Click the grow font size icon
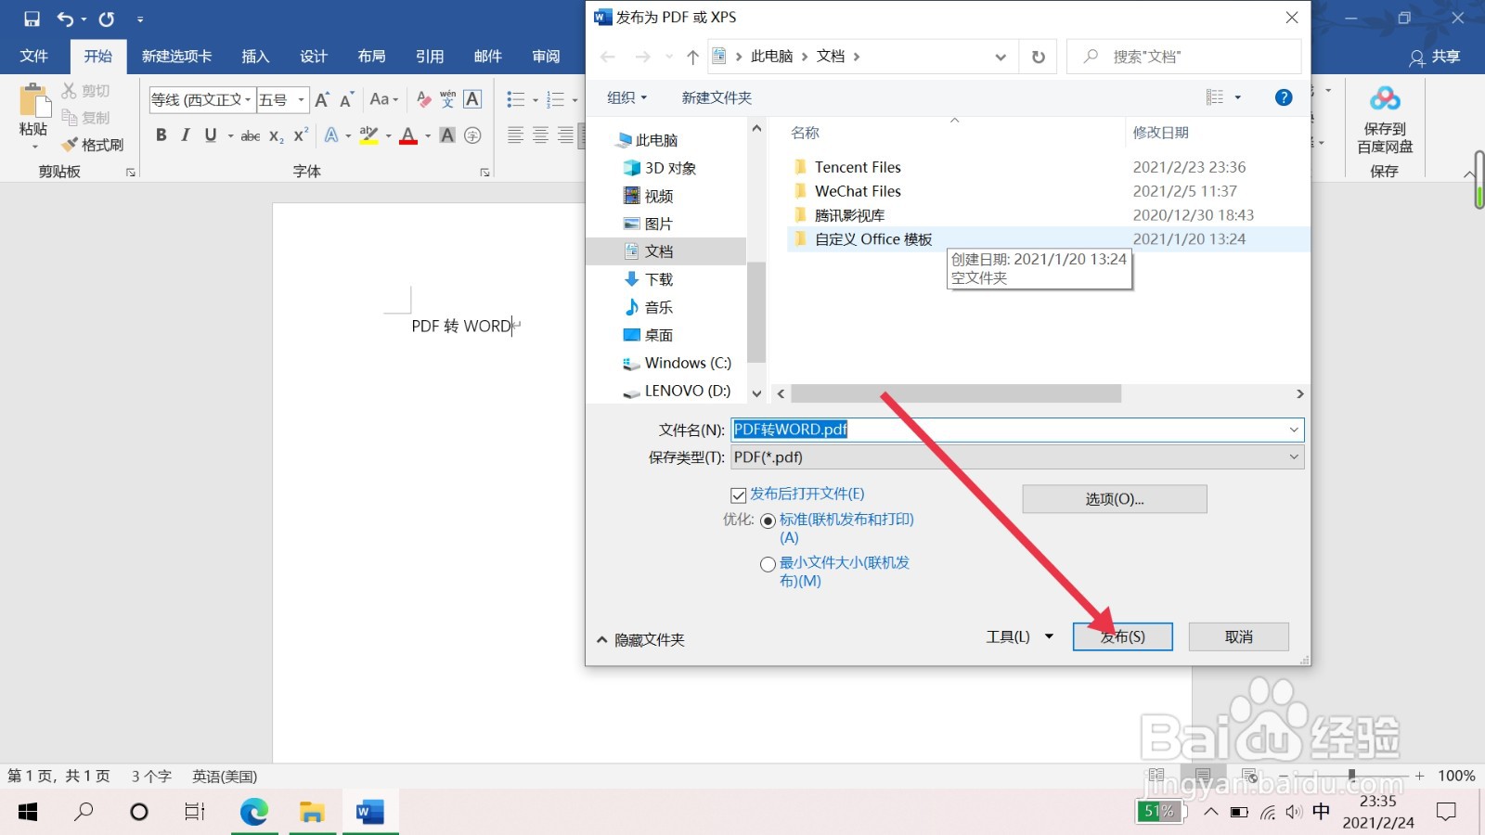The width and height of the screenshot is (1485, 835). 322,99
